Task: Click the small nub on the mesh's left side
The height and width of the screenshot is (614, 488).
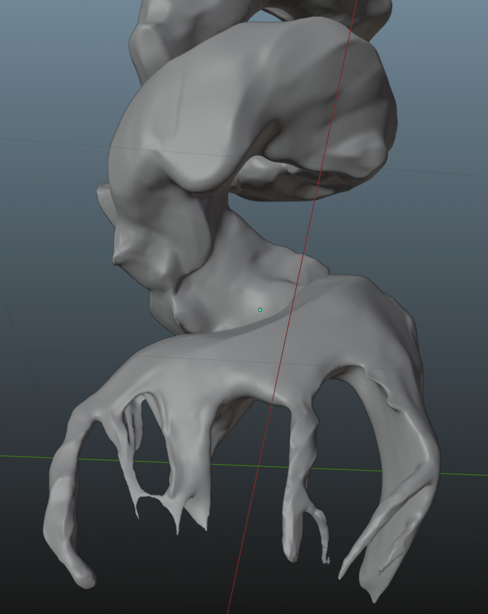Action: coord(120,258)
